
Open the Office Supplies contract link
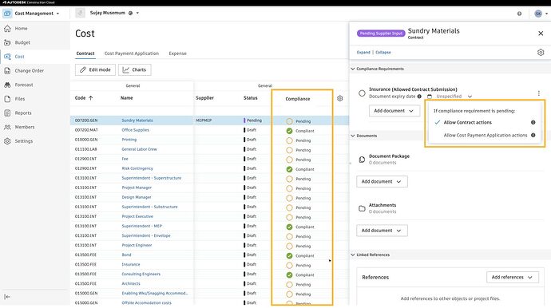(135, 130)
